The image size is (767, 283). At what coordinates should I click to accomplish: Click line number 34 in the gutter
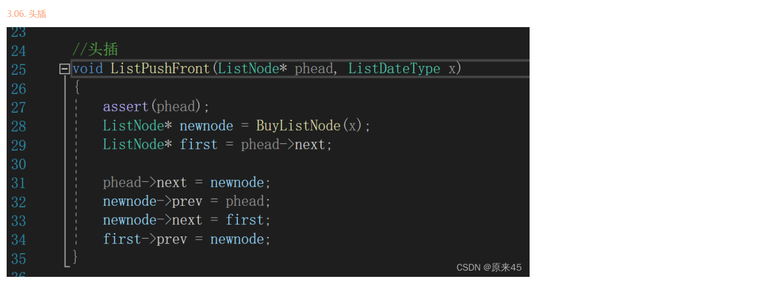coord(18,240)
